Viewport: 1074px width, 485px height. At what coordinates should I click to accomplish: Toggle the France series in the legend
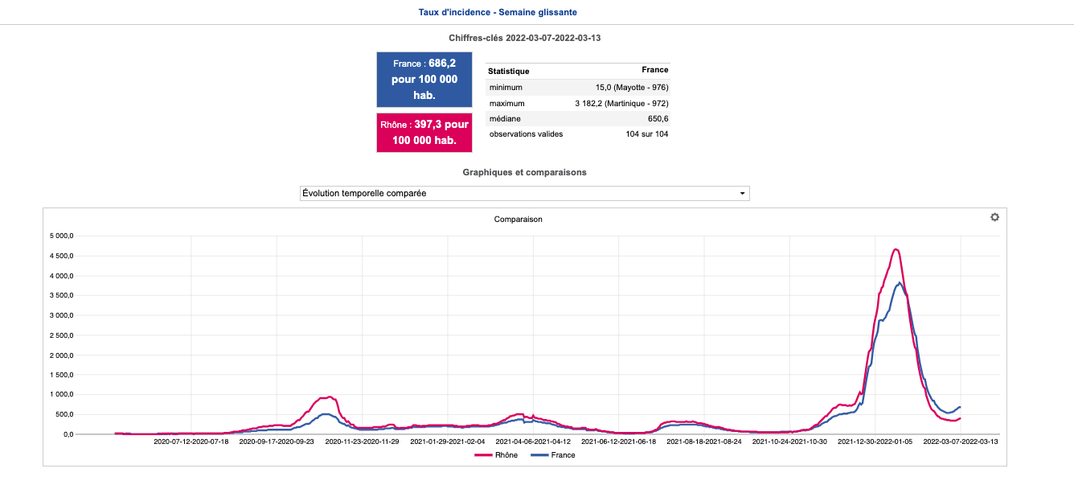[564, 455]
